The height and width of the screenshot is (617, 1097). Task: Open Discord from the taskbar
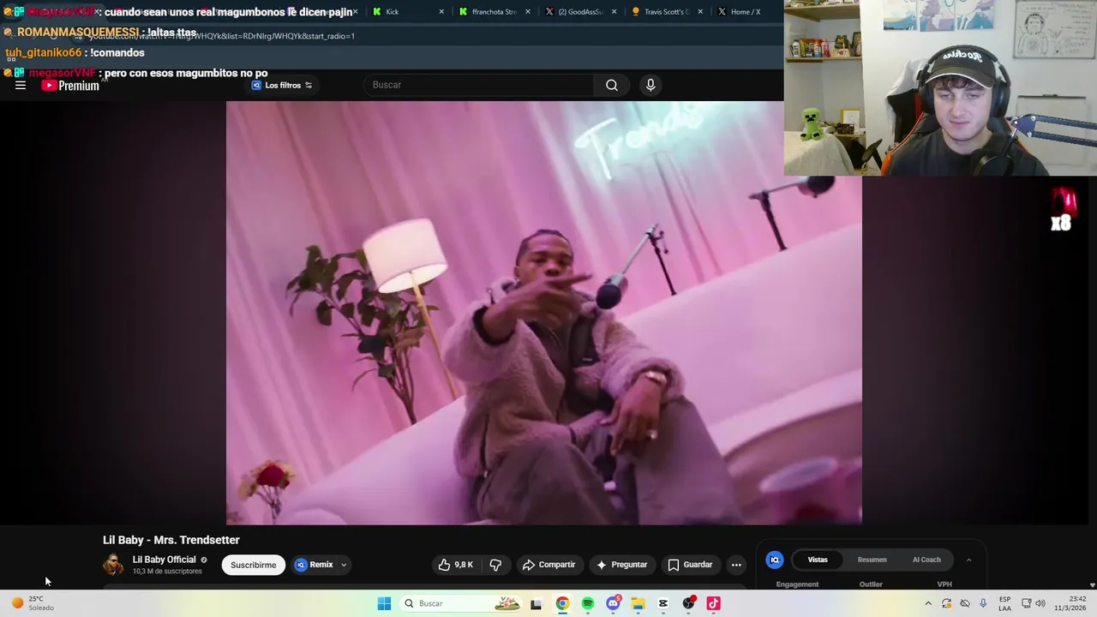[x=613, y=603]
